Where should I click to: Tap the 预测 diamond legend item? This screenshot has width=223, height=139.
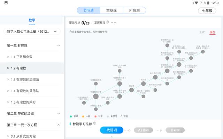[124, 116]
